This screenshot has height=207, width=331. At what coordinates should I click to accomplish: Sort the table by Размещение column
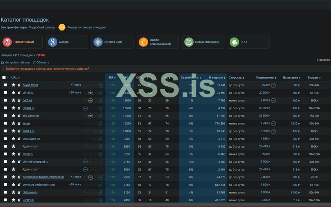point(265,77)
